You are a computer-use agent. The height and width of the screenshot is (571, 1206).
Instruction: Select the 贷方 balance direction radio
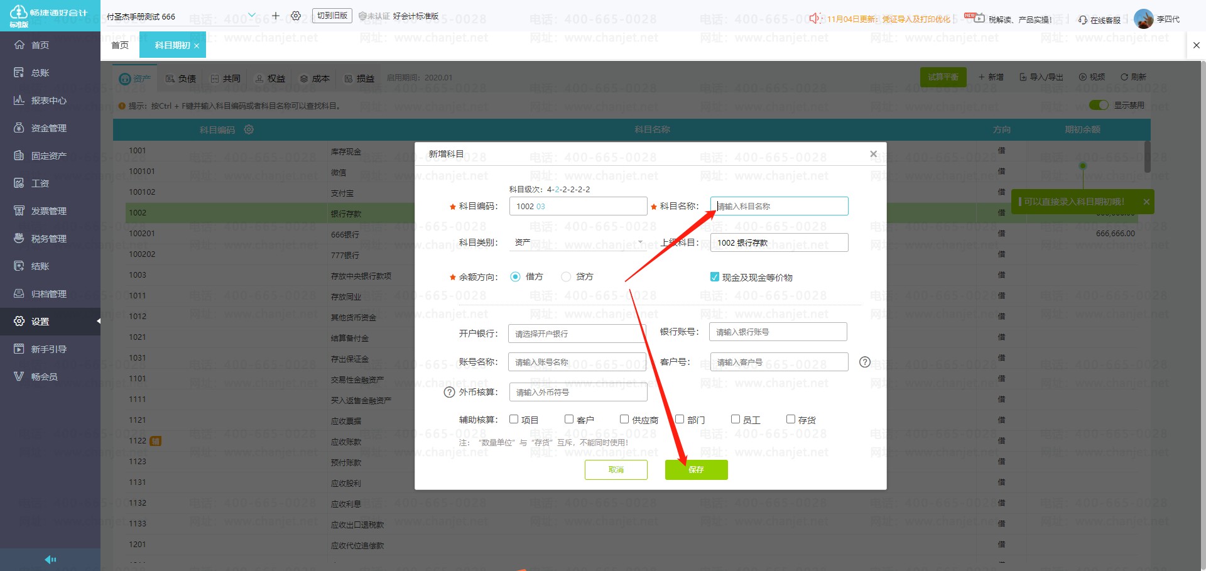click(566, 276)
